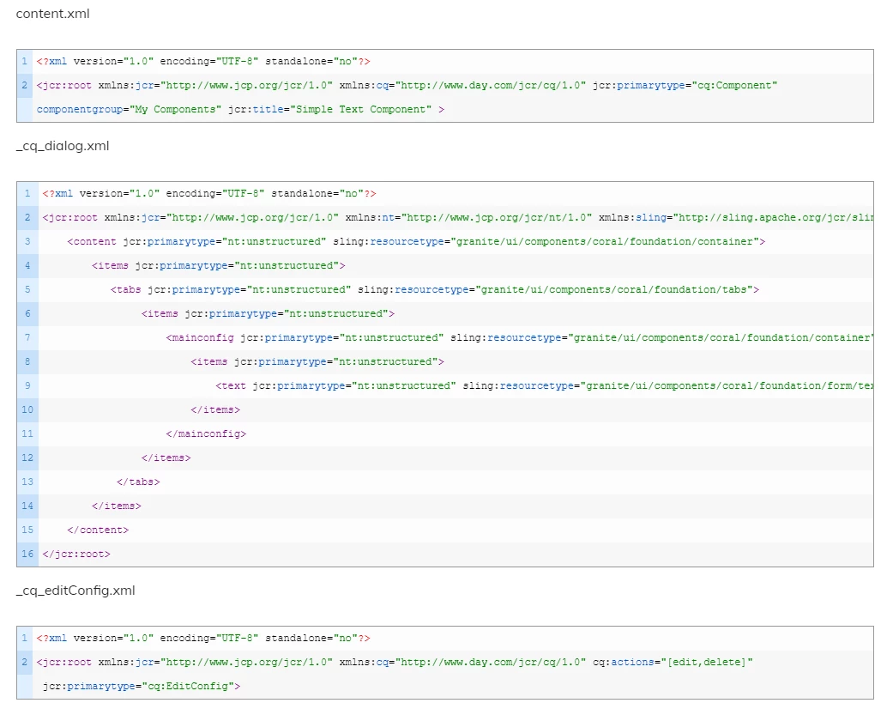The height and width of the screenshot is (709, 893).
Task: Click the <mainconfig element on line 7
Action: tap(519, 338)
